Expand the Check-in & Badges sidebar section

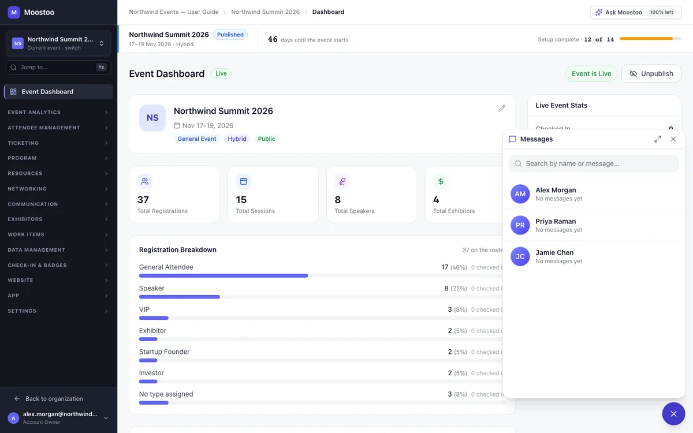point(58,266)
